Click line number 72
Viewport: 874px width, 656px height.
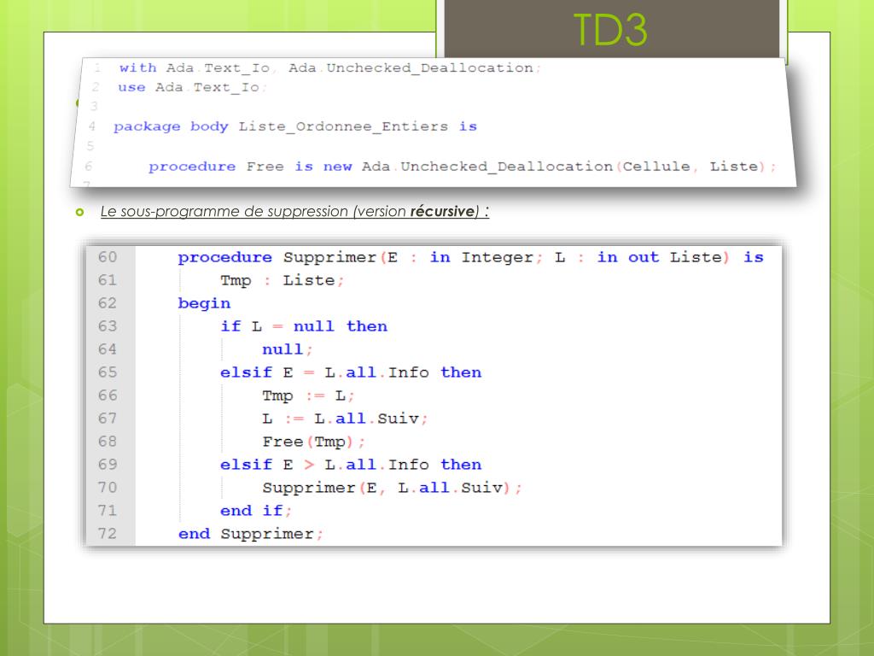point(107,534)
